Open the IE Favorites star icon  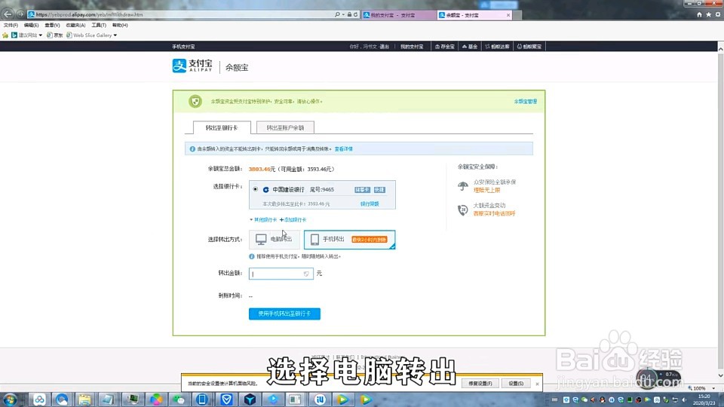pyautogui.click(x=708, y=15)
